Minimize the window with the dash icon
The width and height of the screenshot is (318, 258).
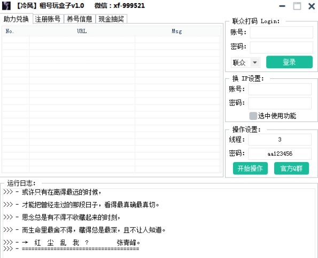[282, 6]
